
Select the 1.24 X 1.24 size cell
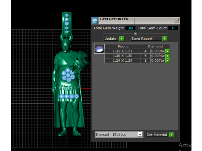122,60
